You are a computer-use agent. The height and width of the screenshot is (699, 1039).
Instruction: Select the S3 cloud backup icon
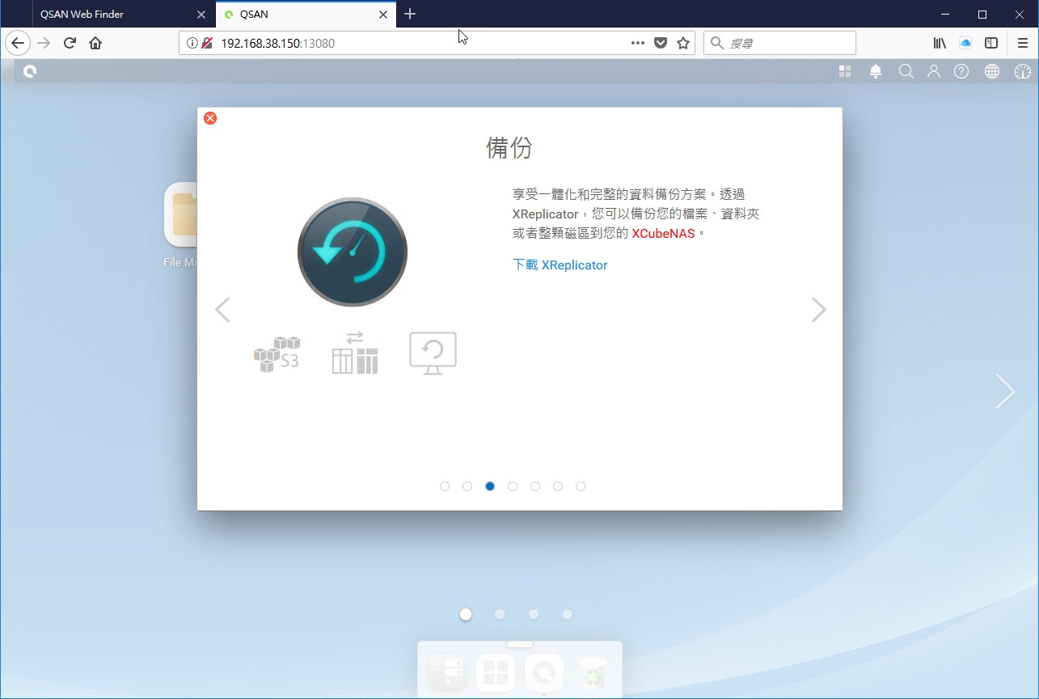277,354
